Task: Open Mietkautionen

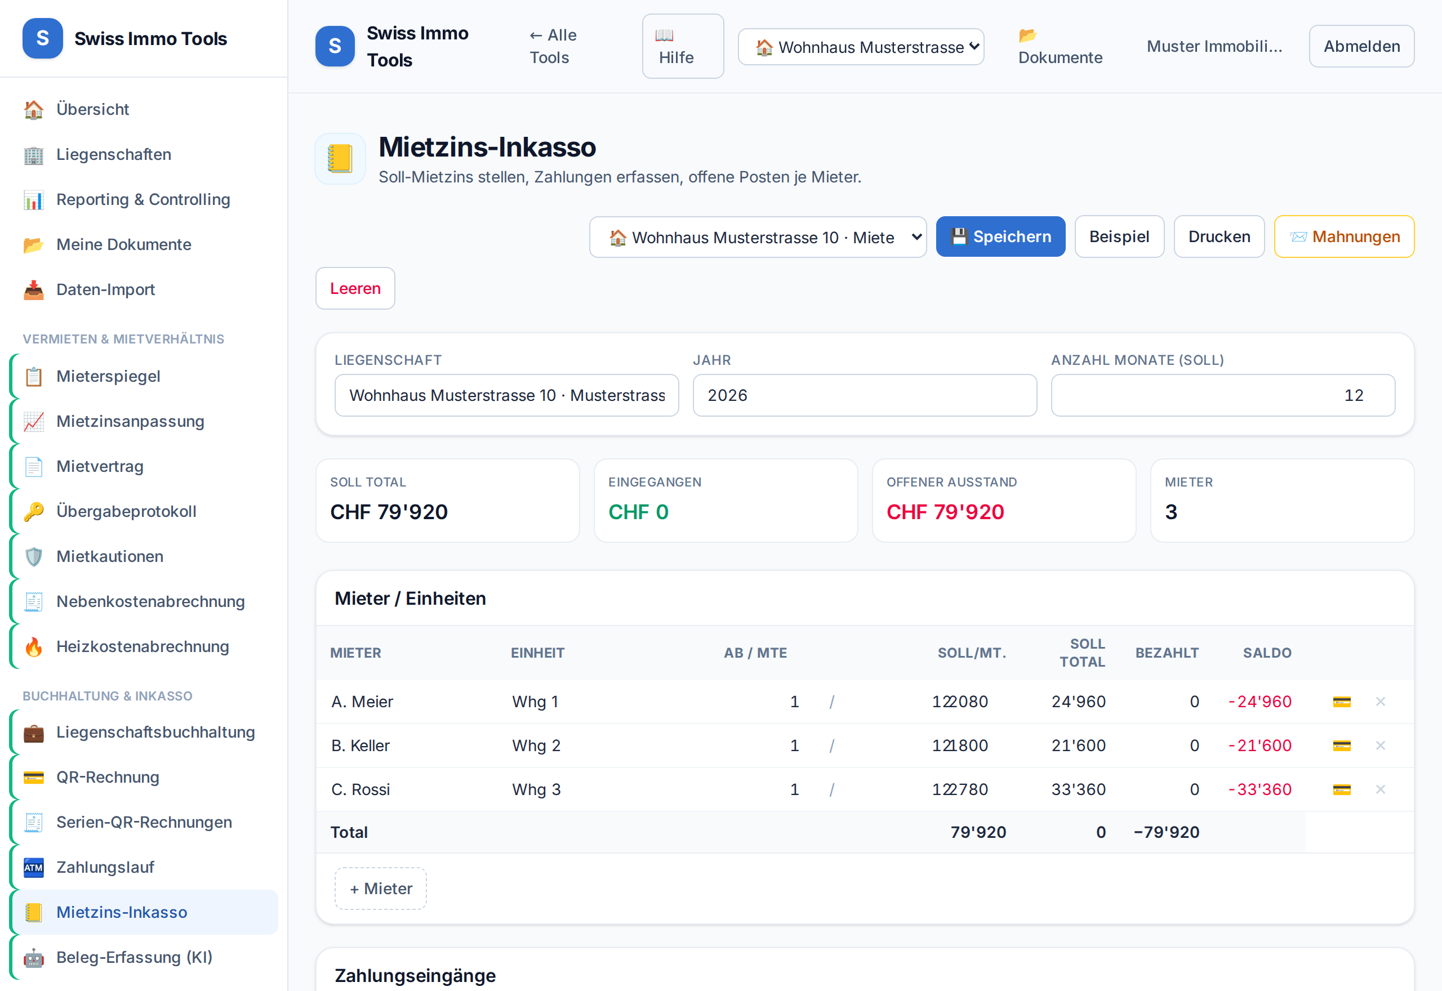Action: pos(144,556)
